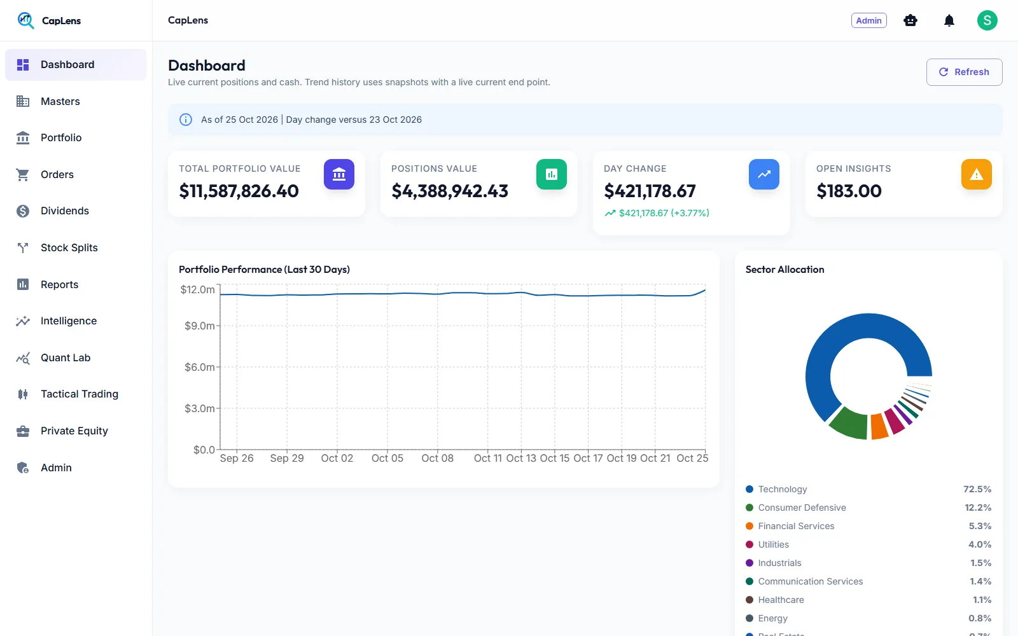The height and width of the screenshot is (636, 1018).
Task: Click the info icon in date banner
Action: (186, 120)
